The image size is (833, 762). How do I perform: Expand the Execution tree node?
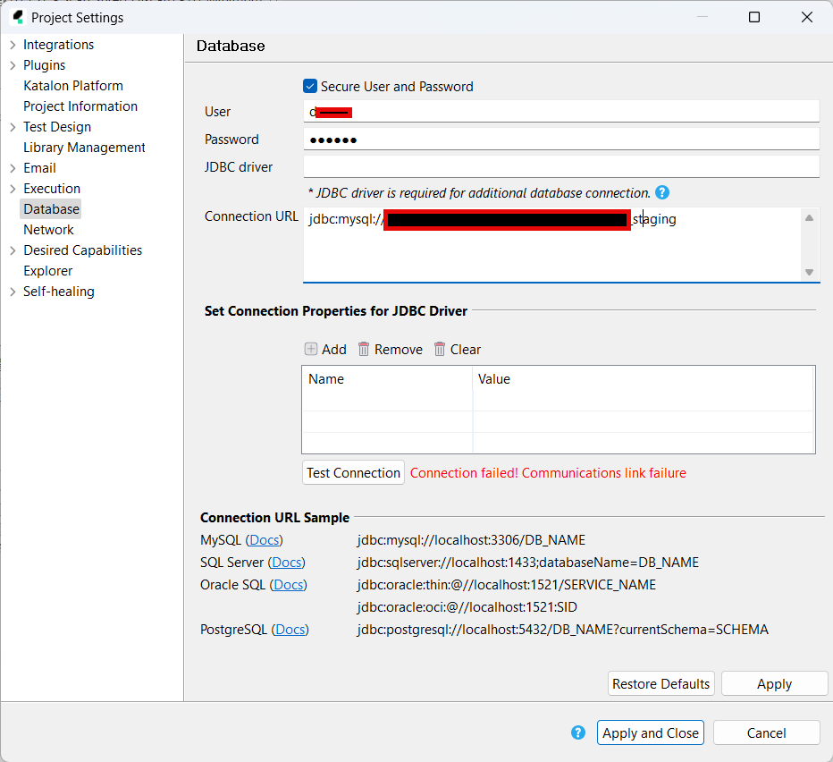(13, 189)
